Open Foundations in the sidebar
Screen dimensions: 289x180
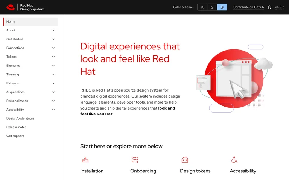15,48
